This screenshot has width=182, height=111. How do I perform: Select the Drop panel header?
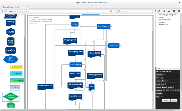168,68
